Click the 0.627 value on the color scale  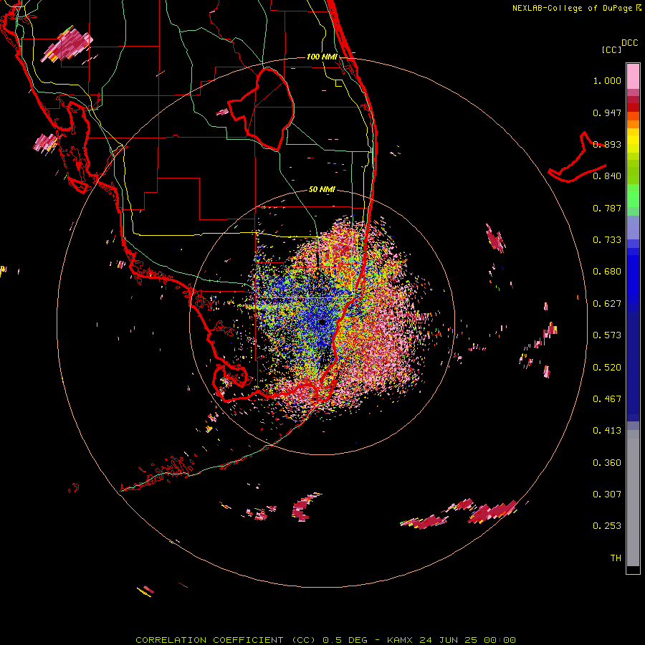(x=607, y=304)
